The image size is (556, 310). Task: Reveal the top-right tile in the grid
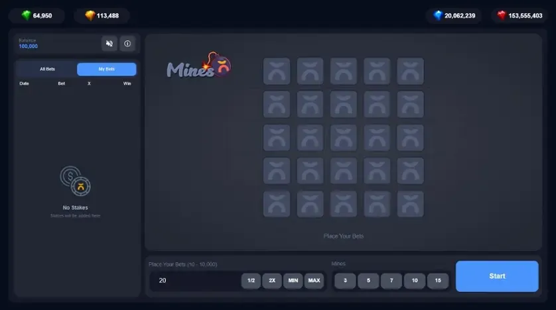click(x=410, y=71)
